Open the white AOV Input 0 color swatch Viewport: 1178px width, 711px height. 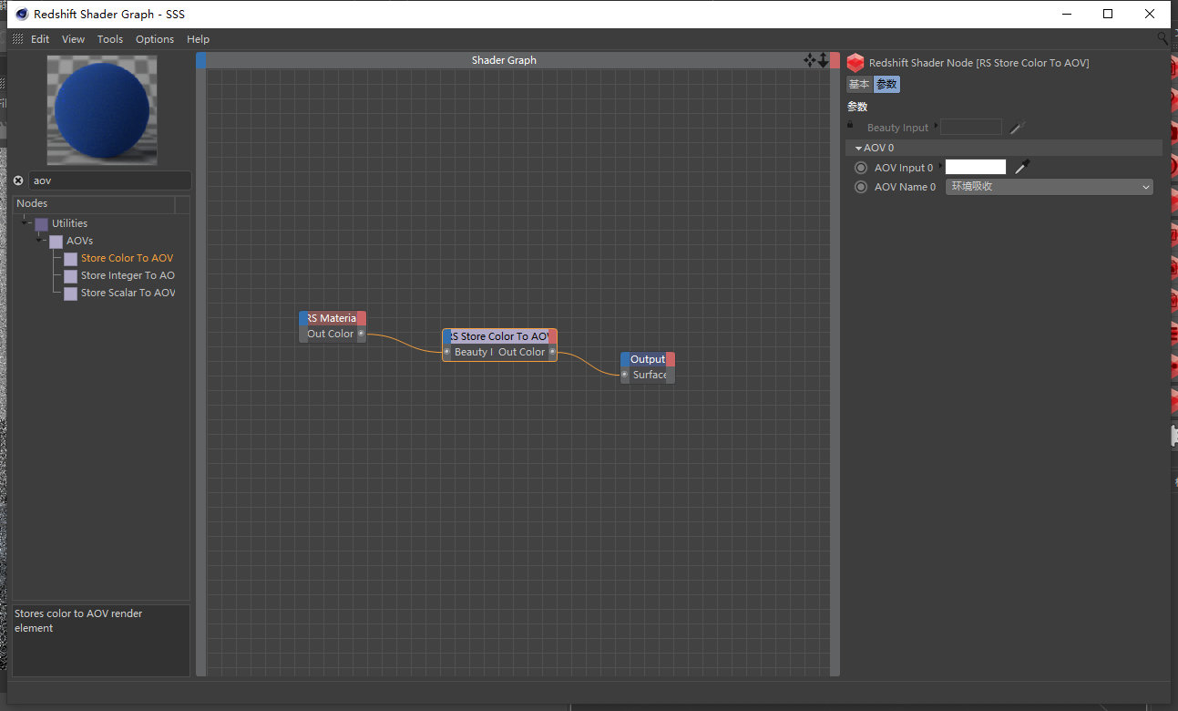(x=976, y=167)
